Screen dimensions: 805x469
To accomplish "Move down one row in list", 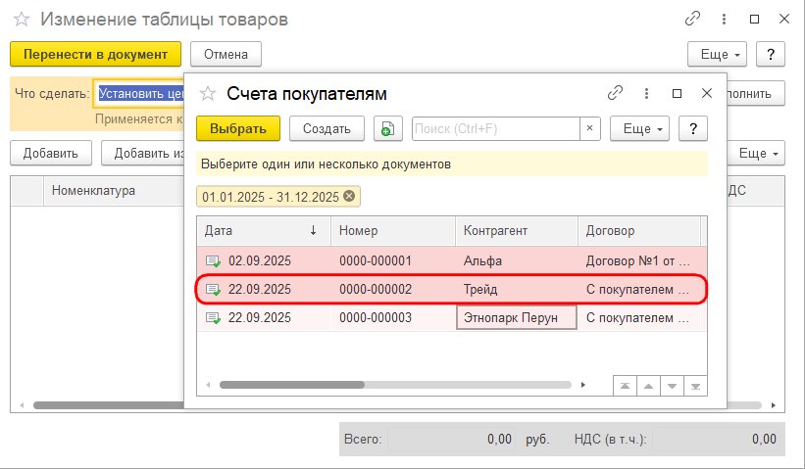I will pos(672,386).
